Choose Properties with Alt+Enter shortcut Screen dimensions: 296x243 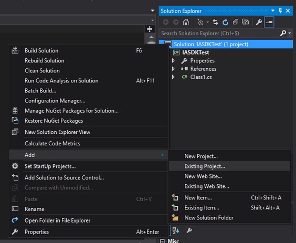coord(88,232)
